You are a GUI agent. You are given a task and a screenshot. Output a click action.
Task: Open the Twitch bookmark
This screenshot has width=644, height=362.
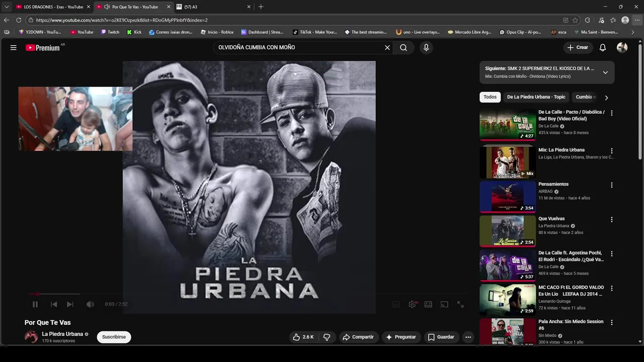click(x=110, y=32)
